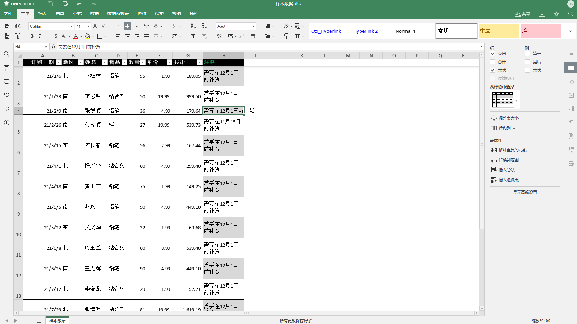Select the 样本数据 sheet tab
The height and width of the screenshot is (324, 577).
pos(57,321)
